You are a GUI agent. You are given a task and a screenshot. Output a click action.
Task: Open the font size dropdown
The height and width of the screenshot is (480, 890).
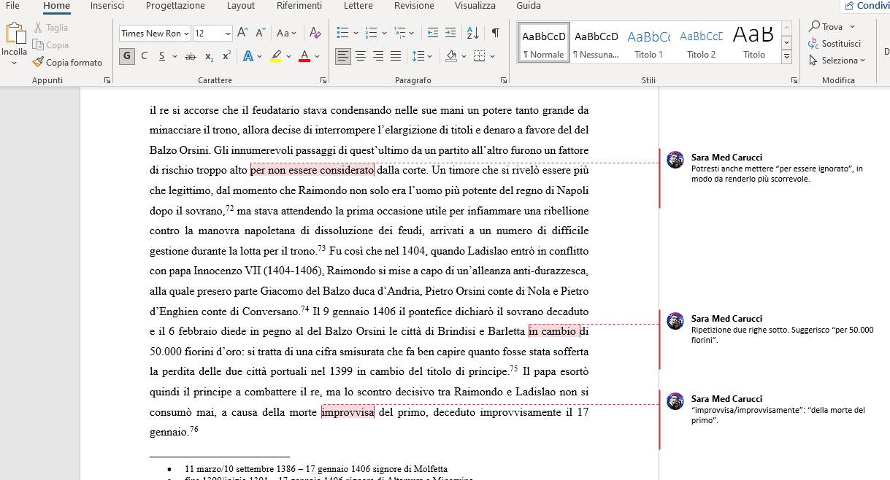[x=228, y=34]
